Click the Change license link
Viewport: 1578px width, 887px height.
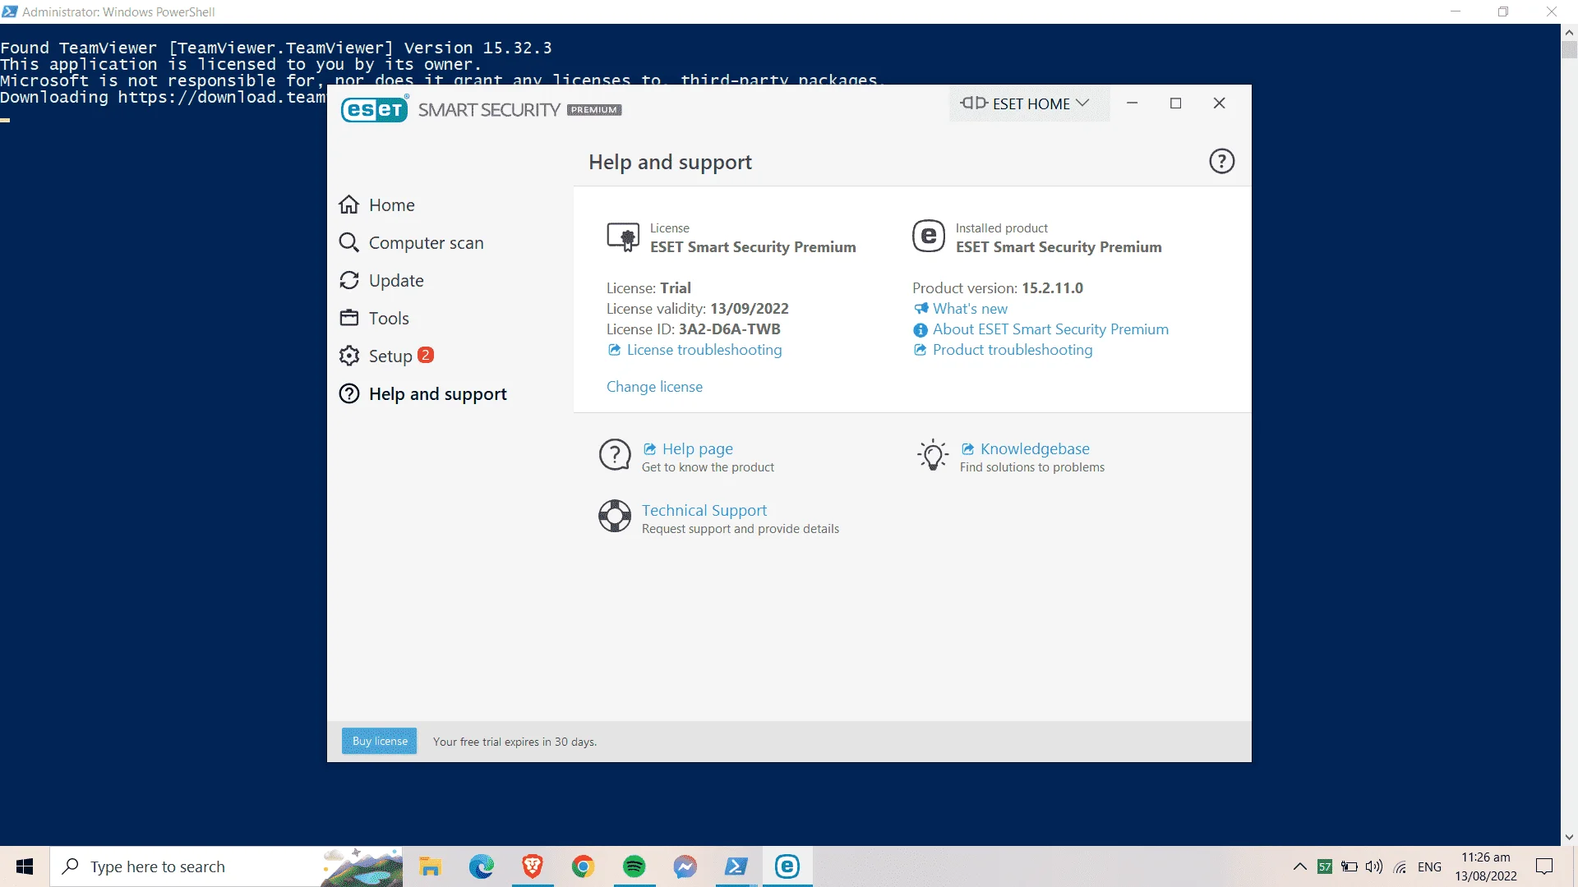pos(654,387)
